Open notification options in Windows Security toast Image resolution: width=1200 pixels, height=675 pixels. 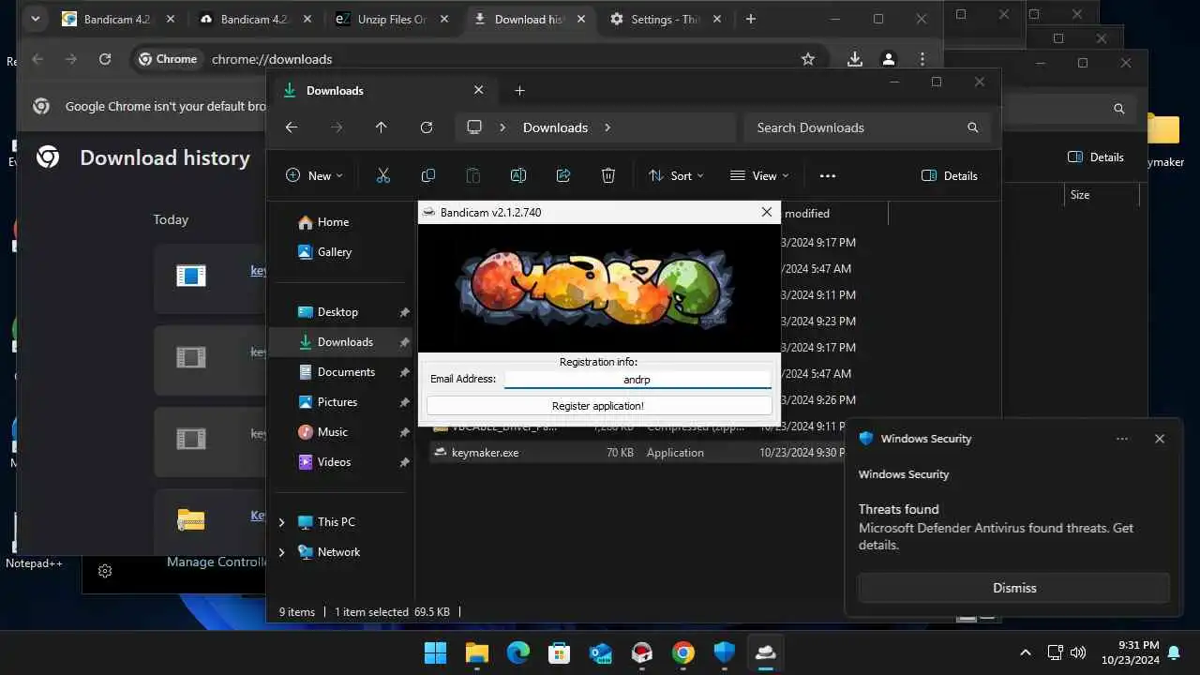click(x=1122, y=439)
